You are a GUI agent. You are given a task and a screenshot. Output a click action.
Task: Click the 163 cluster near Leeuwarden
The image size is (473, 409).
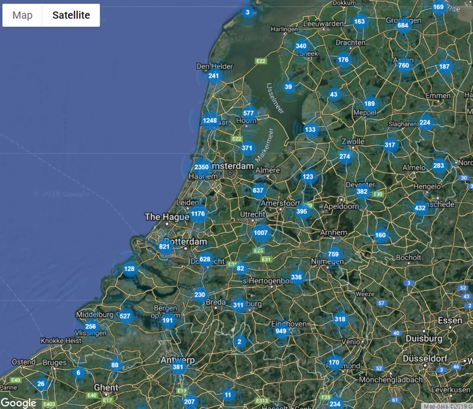click(359, 21)
